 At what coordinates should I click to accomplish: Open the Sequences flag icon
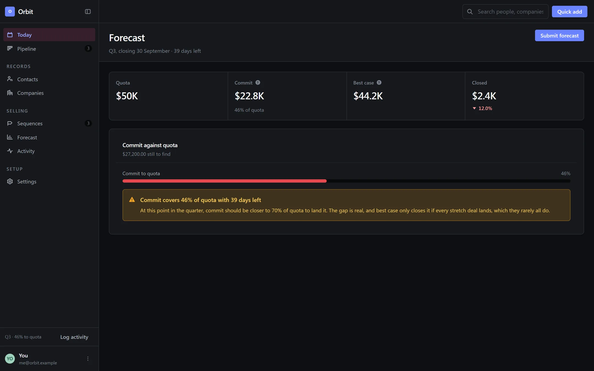10,123
